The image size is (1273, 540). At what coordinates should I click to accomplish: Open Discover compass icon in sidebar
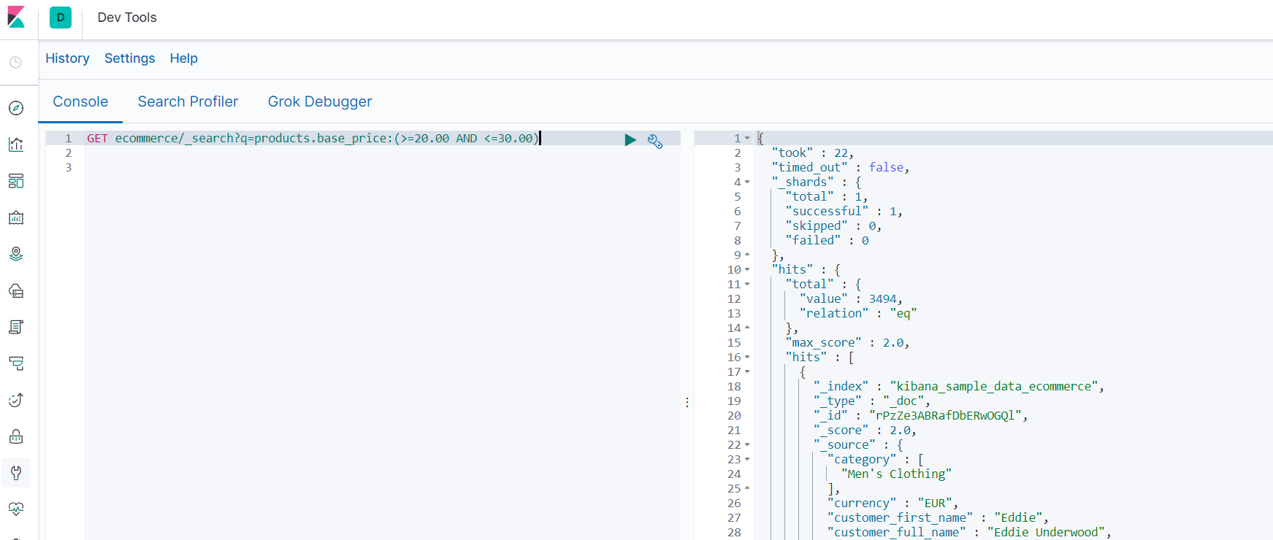click(x=16, y=108)
